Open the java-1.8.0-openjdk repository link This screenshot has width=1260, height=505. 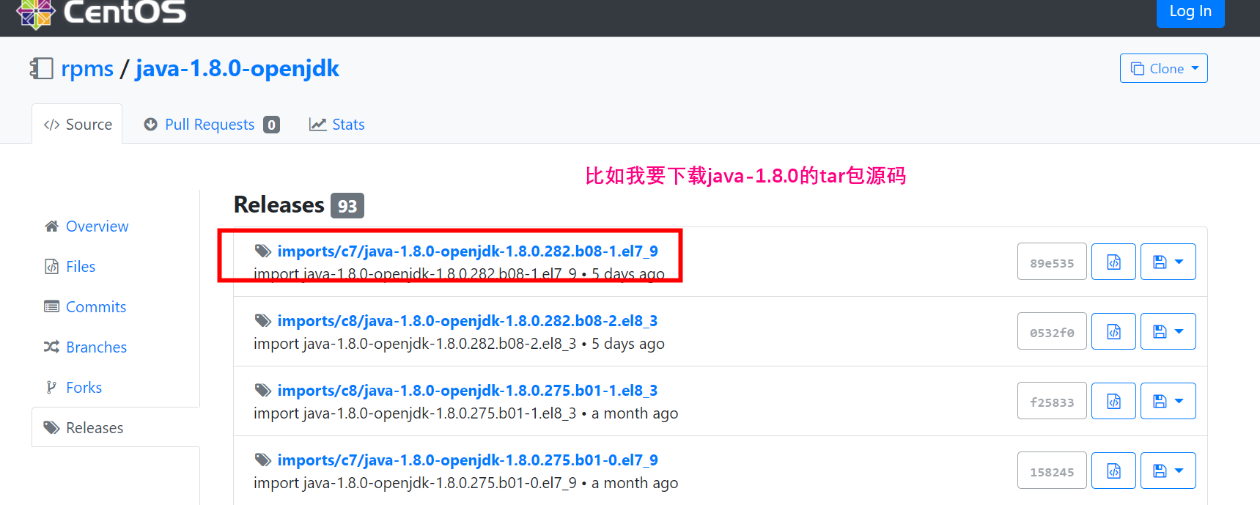[x=237, y=69]
